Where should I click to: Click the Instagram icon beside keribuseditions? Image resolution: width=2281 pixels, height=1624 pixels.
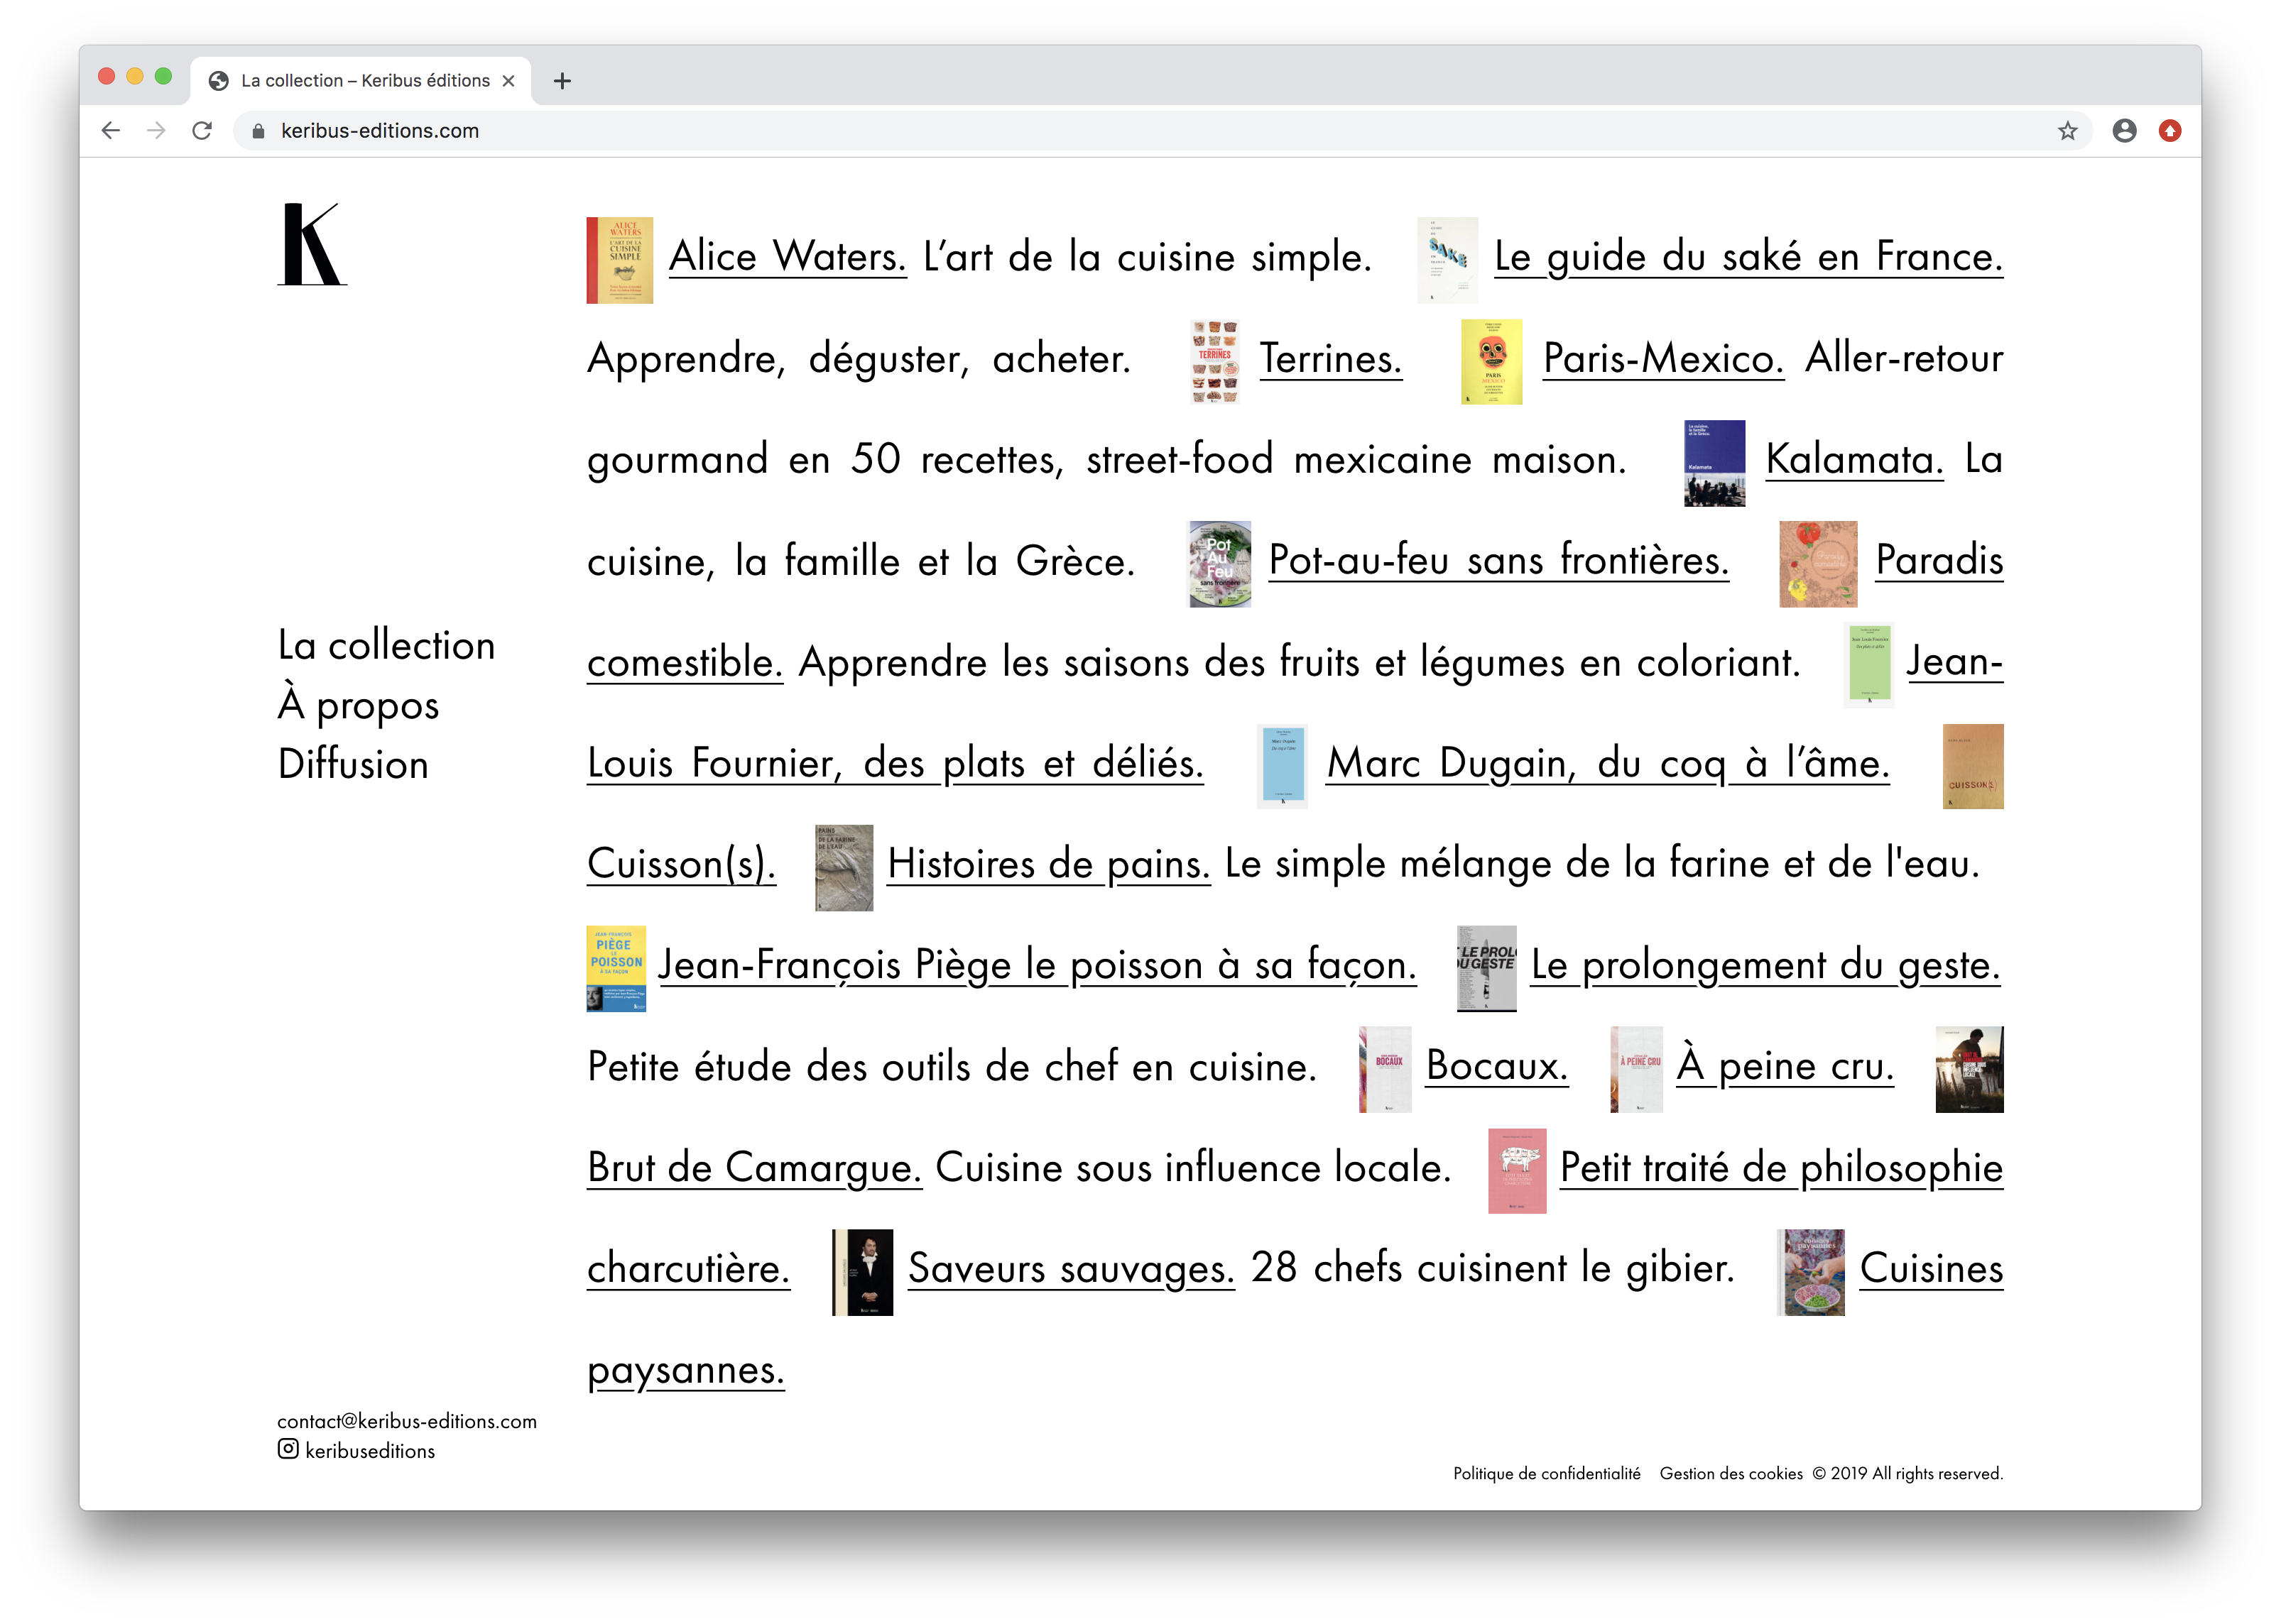pos(288,1449)
